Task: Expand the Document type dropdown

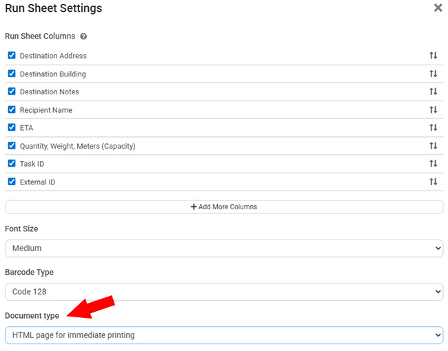Action: point(224,335)
